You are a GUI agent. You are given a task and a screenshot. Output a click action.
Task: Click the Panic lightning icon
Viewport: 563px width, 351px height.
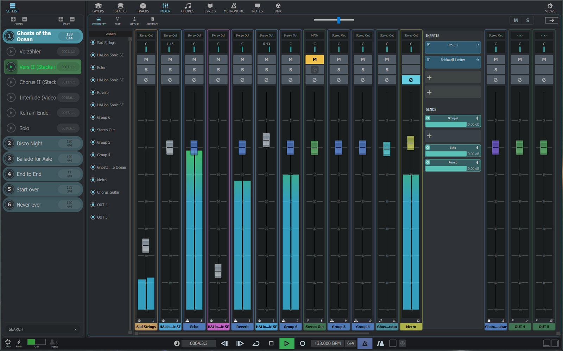[x=19, y=343]
